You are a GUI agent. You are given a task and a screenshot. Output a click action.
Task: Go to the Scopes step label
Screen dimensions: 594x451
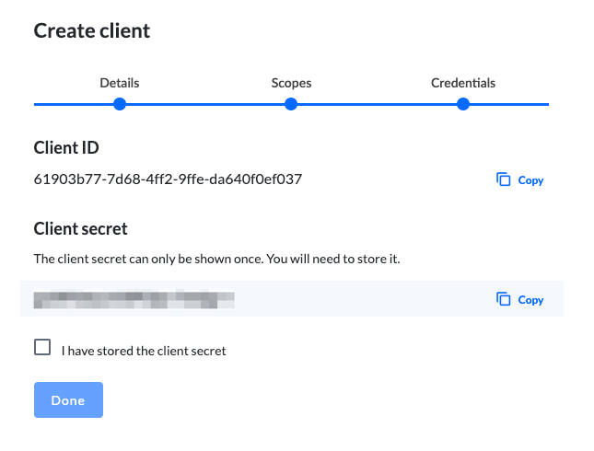coord(291,83)
